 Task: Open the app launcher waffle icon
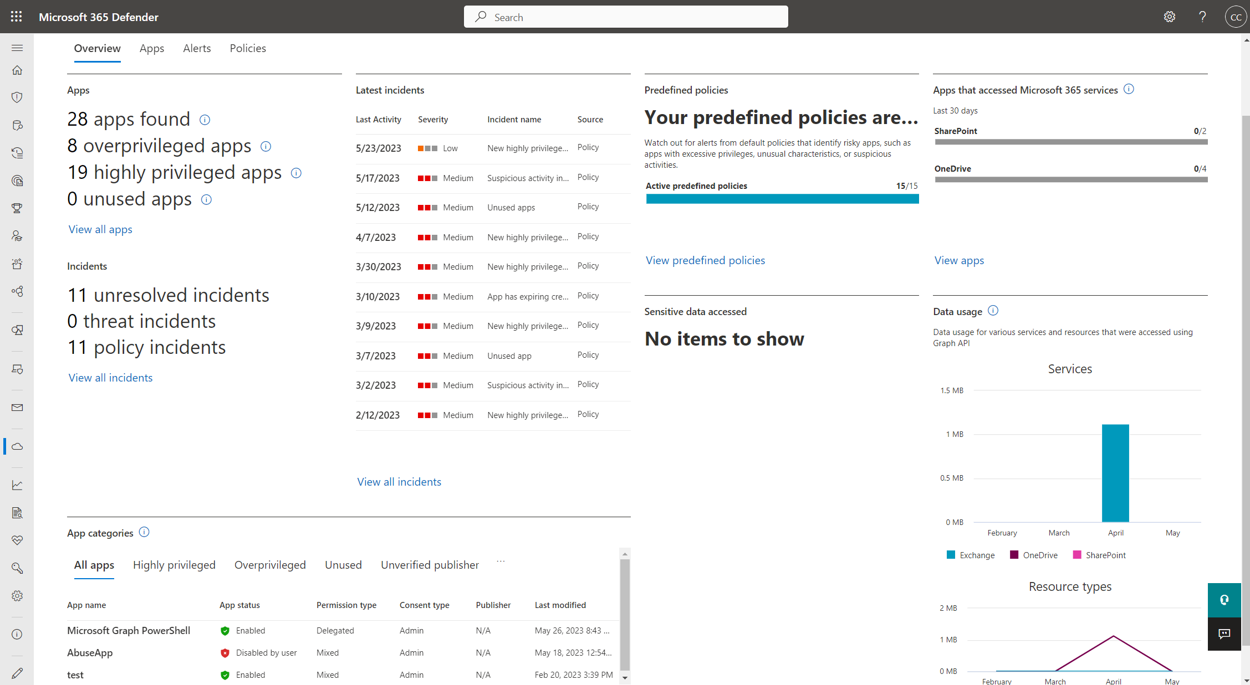tap(17, 17)
